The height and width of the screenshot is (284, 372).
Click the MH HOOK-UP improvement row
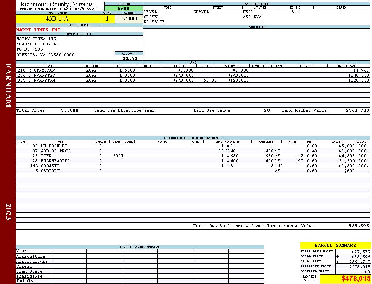(193, 146)
